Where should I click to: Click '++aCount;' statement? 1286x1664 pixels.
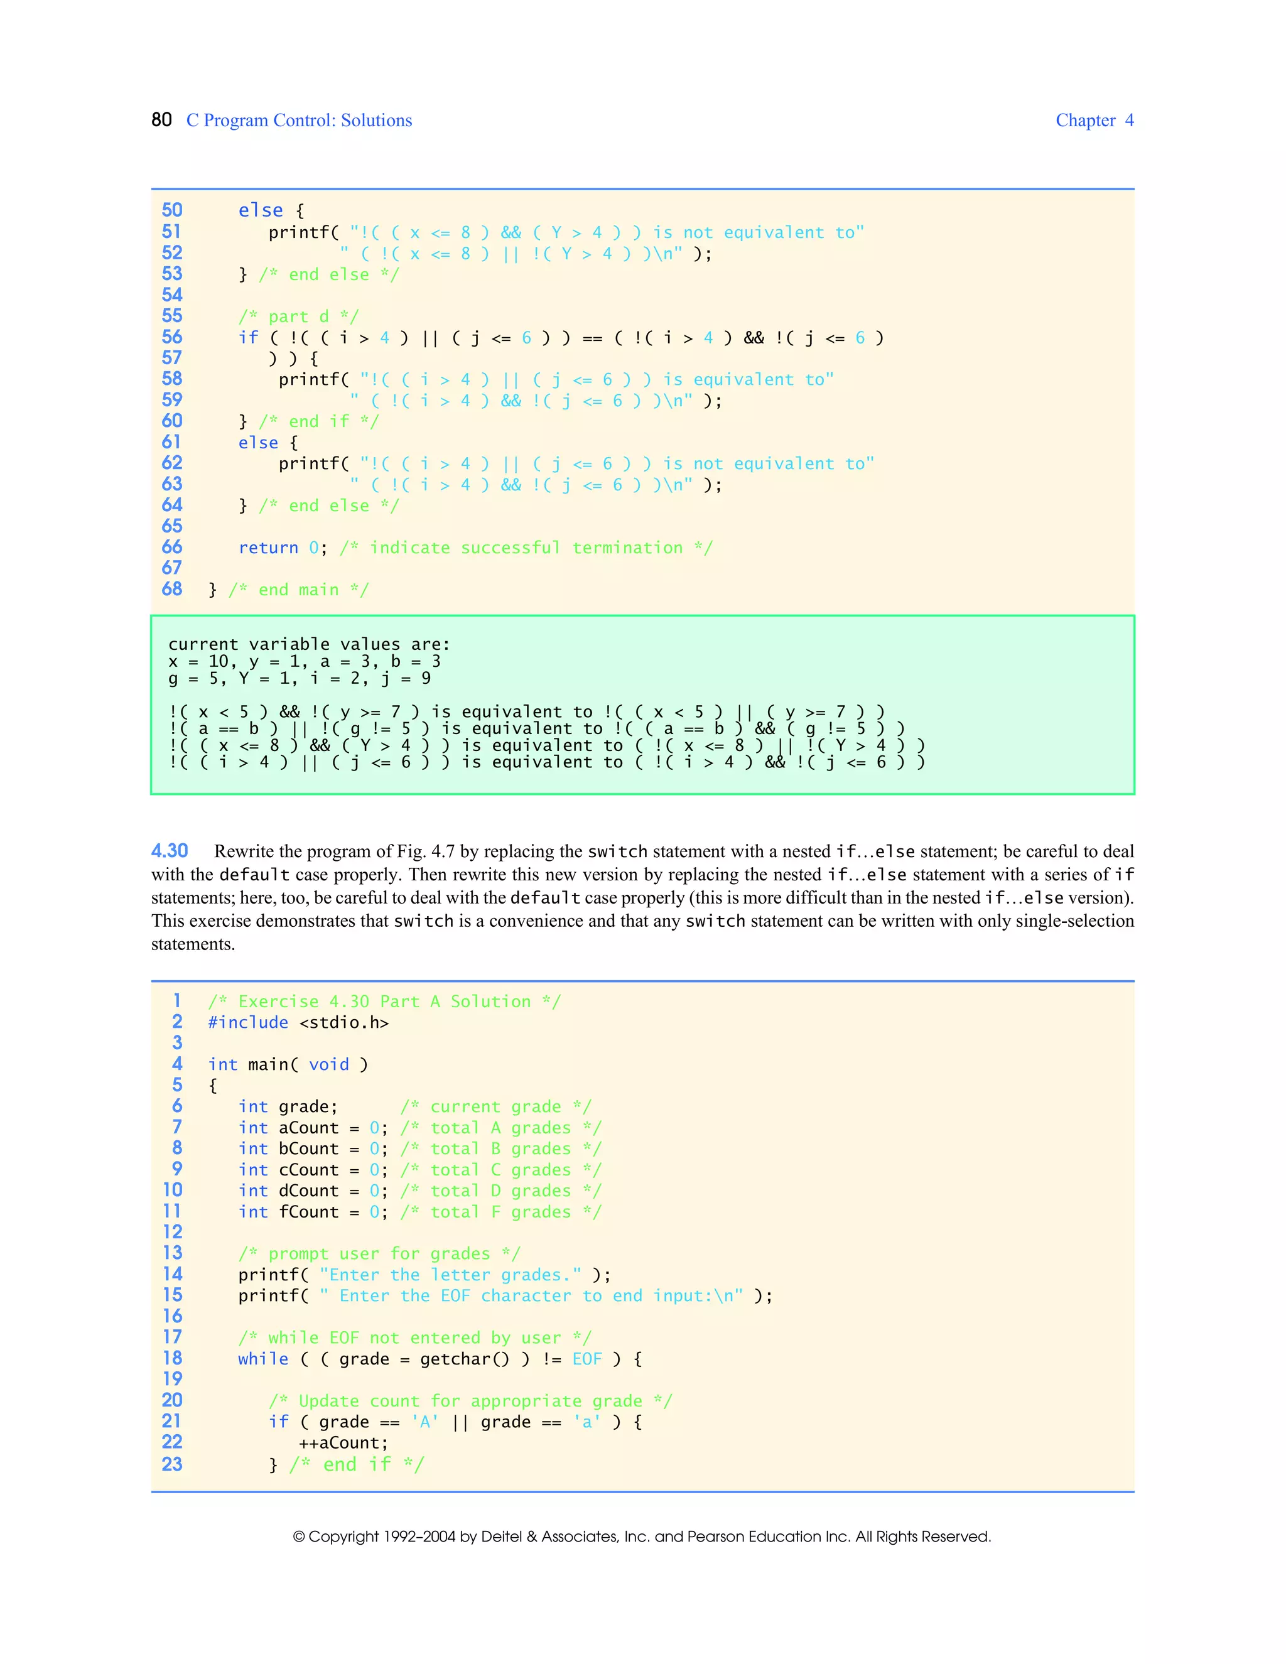[343, 1443]
